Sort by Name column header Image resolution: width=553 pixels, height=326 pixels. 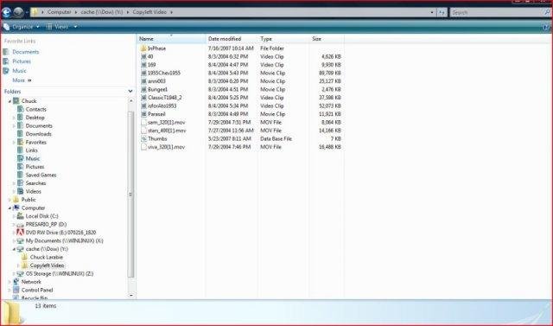[171, 39]
